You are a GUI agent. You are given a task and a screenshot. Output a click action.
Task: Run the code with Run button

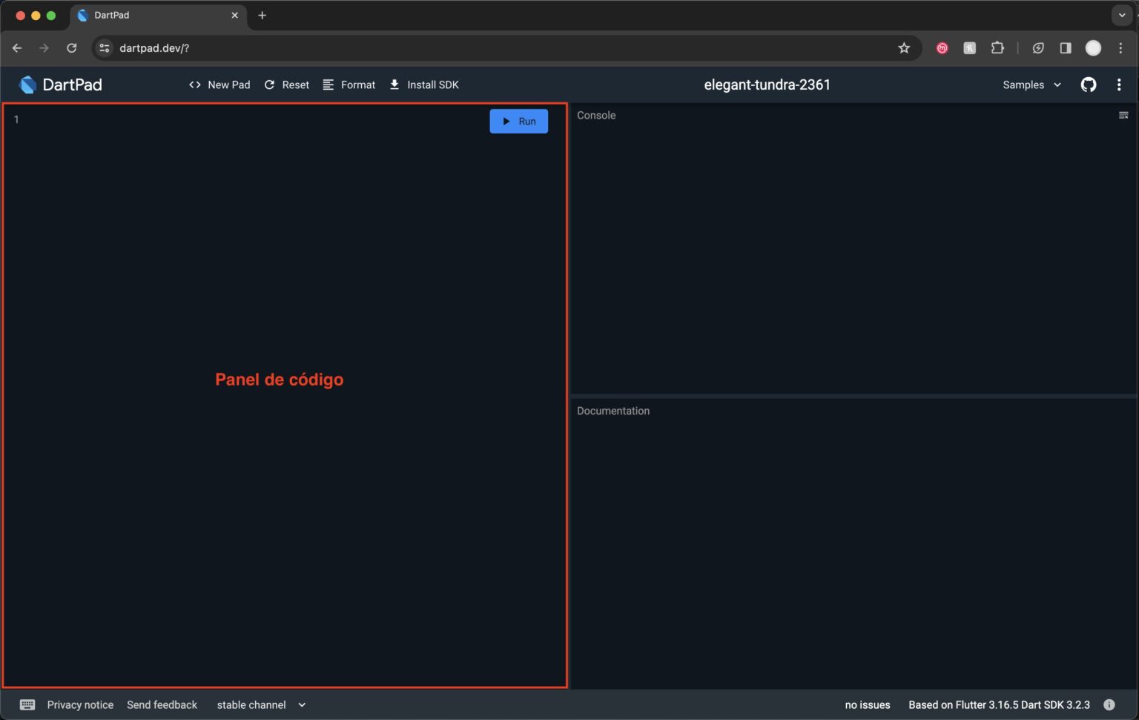pyautogui.click(x=518, y=122)
